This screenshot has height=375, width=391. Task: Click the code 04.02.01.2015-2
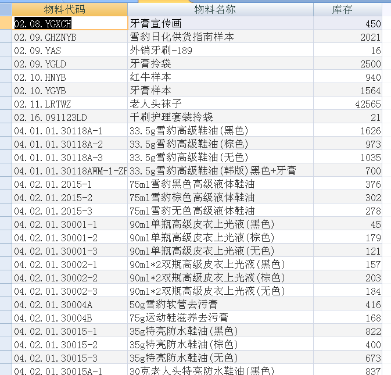70,198
